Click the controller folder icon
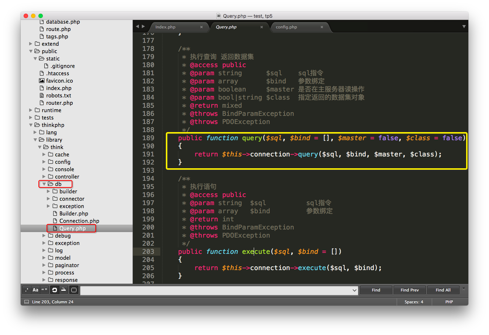The width and height of the screenshot is (489, 335). (51, 176)
